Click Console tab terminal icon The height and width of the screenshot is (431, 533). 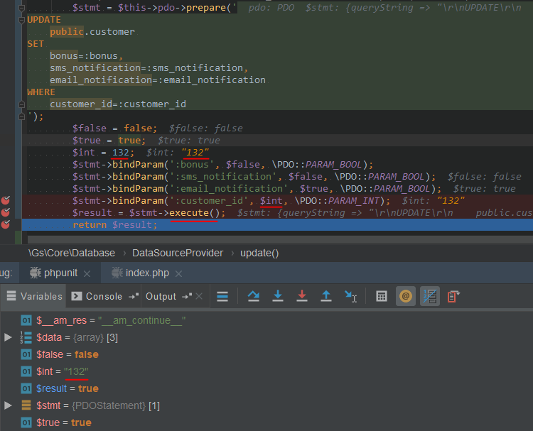[77, 296]
